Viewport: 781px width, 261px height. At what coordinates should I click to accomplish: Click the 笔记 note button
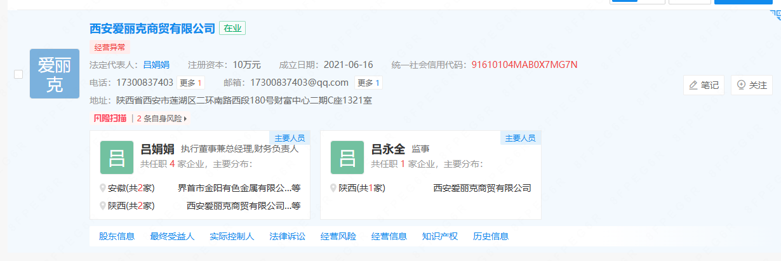(x=704, y=85)
